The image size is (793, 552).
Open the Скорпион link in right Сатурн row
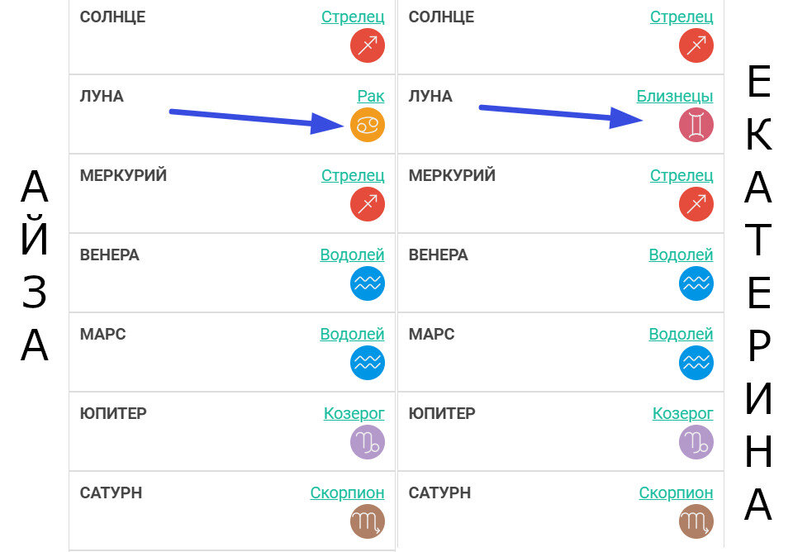click(x=677, y=493)
